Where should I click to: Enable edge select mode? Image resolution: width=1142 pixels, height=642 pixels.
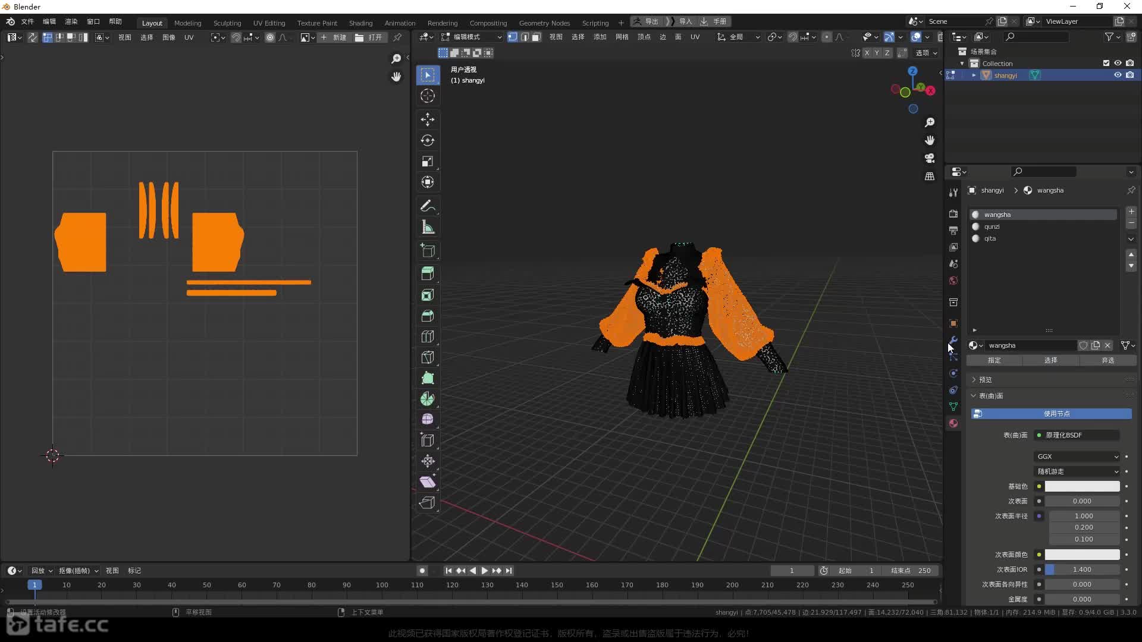[525, 37]
